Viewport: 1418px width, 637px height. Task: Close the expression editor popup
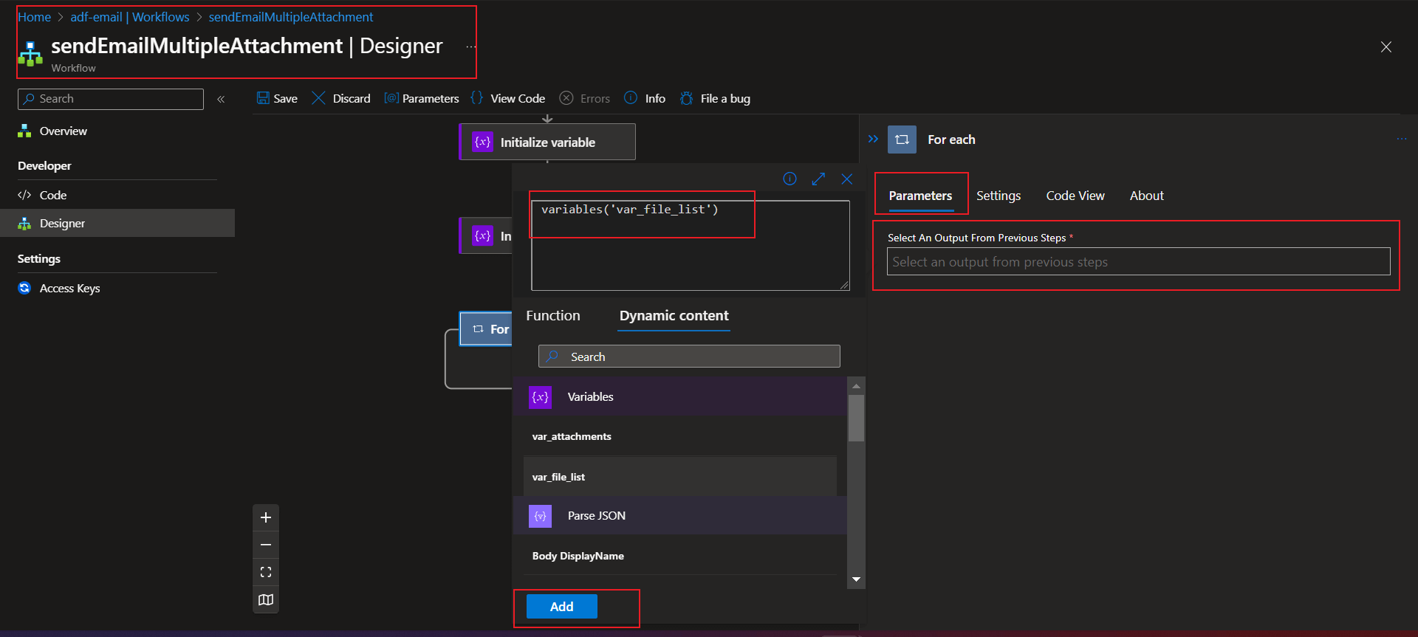(847, 179)
